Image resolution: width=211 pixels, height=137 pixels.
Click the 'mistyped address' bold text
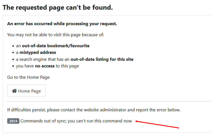tap(38, 52)
